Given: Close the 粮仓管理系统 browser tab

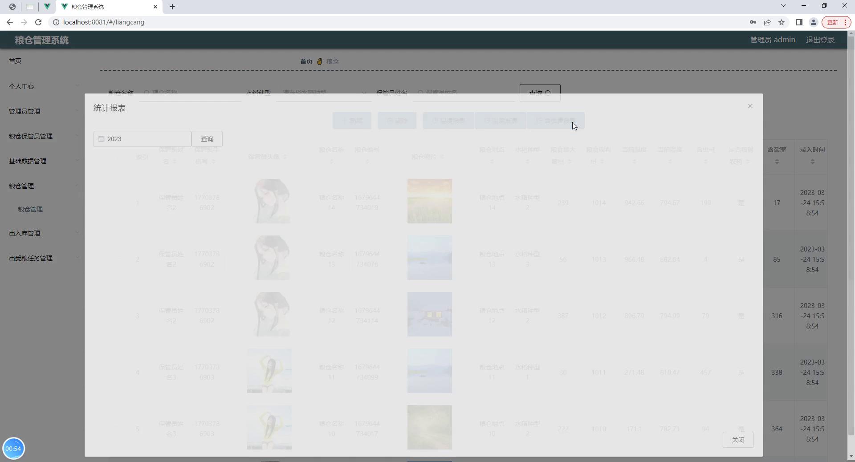Looking at the screenshot, I should [155, 7].
